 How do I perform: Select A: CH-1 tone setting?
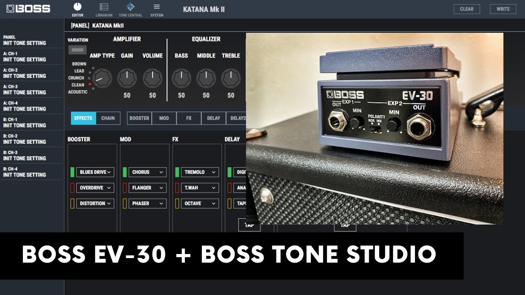click(x=32, y=57)
